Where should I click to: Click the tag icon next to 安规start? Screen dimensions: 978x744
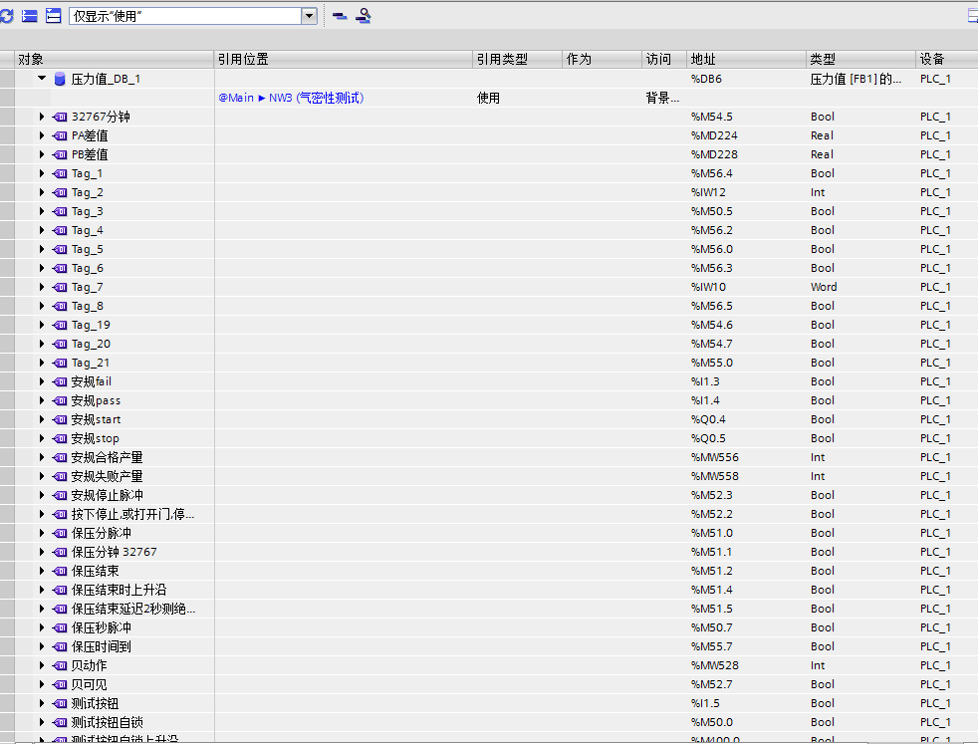59,419
